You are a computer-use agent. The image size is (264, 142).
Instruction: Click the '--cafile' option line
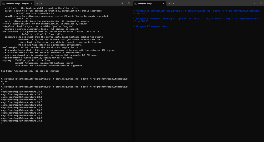tap(52, 11)
